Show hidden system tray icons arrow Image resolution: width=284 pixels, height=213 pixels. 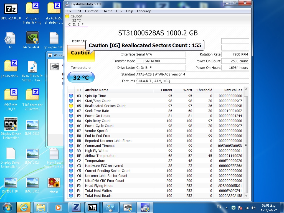coord(227,208)
